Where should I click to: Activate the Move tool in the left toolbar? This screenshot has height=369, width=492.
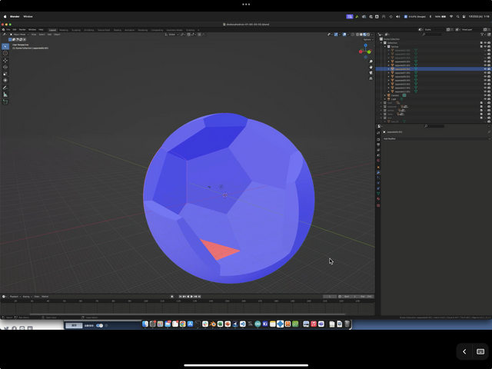coord(5,60)
